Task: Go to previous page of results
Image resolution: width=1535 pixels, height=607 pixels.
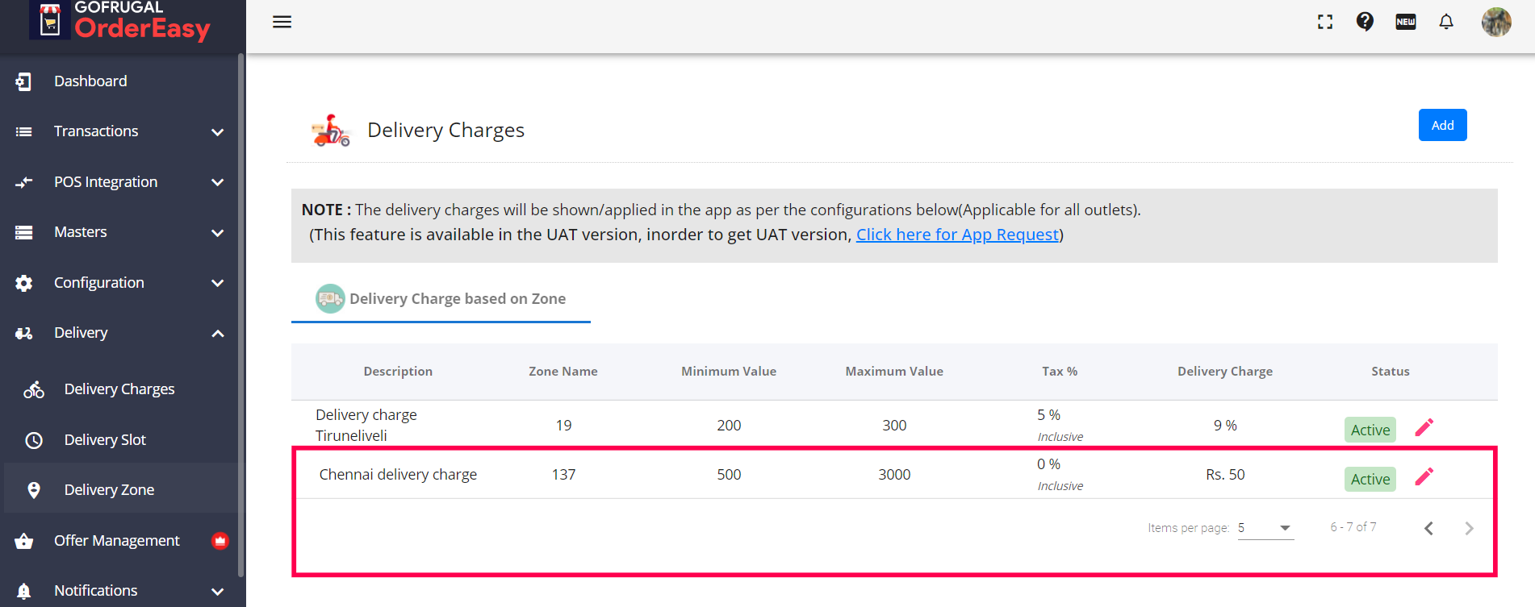Action: click(x=1428, y=528)
